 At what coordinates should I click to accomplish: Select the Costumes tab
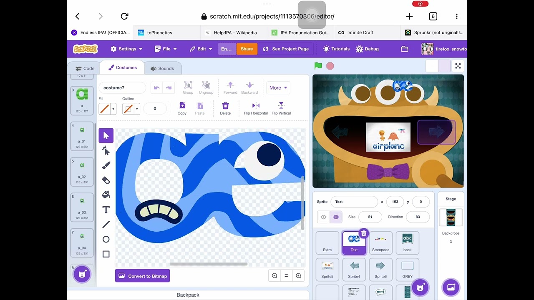tap(122, 67)
